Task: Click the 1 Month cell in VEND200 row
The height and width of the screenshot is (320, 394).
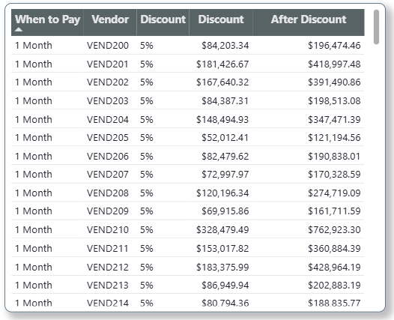Action: pos(34,46)
